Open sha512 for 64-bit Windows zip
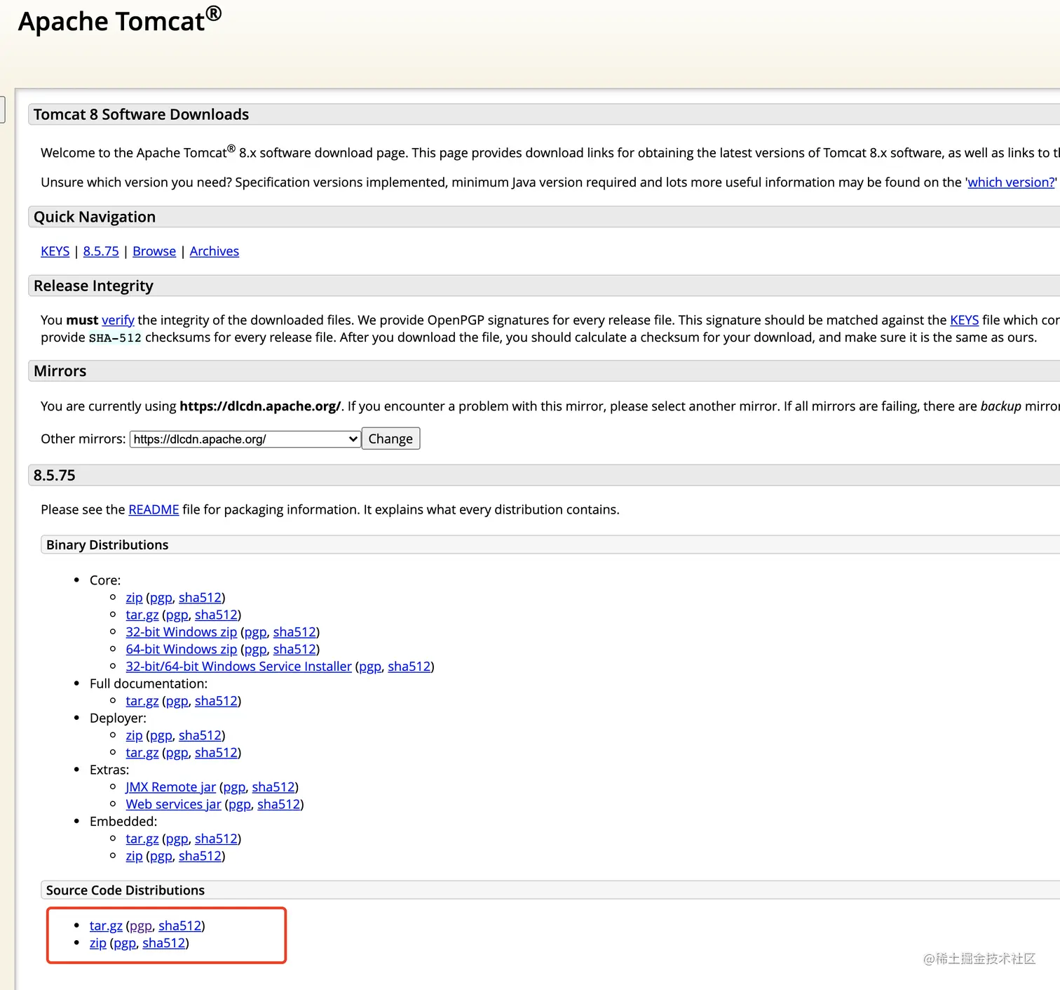The width and height of the screenshot is (1060, 990). 294,649
